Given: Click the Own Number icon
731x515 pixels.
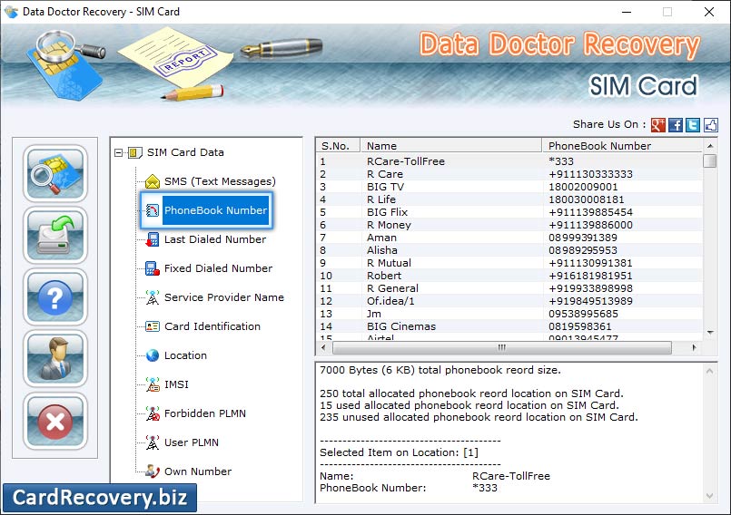Looking at the screenshot, I should tap(153, 471).
